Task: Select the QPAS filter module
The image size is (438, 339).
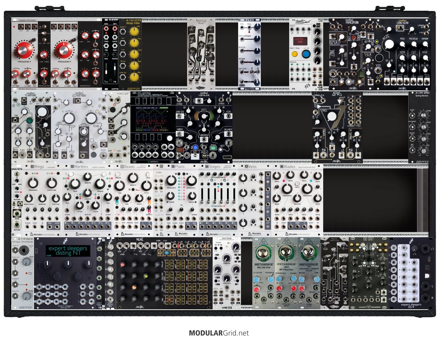Action: [x=337, y=127]
